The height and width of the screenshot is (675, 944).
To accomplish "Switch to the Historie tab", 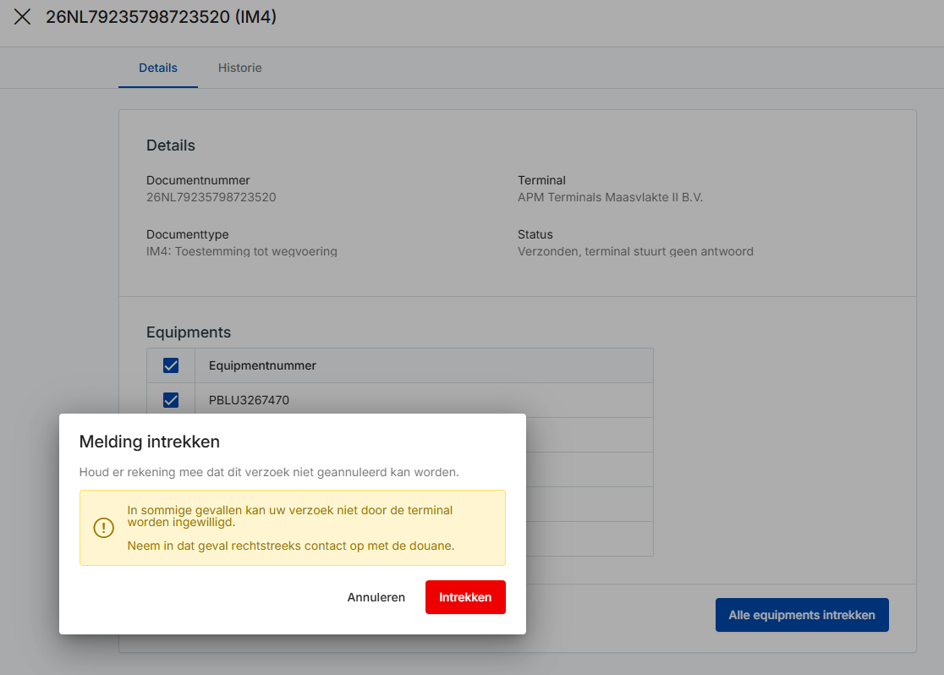I will coord(239,68).
